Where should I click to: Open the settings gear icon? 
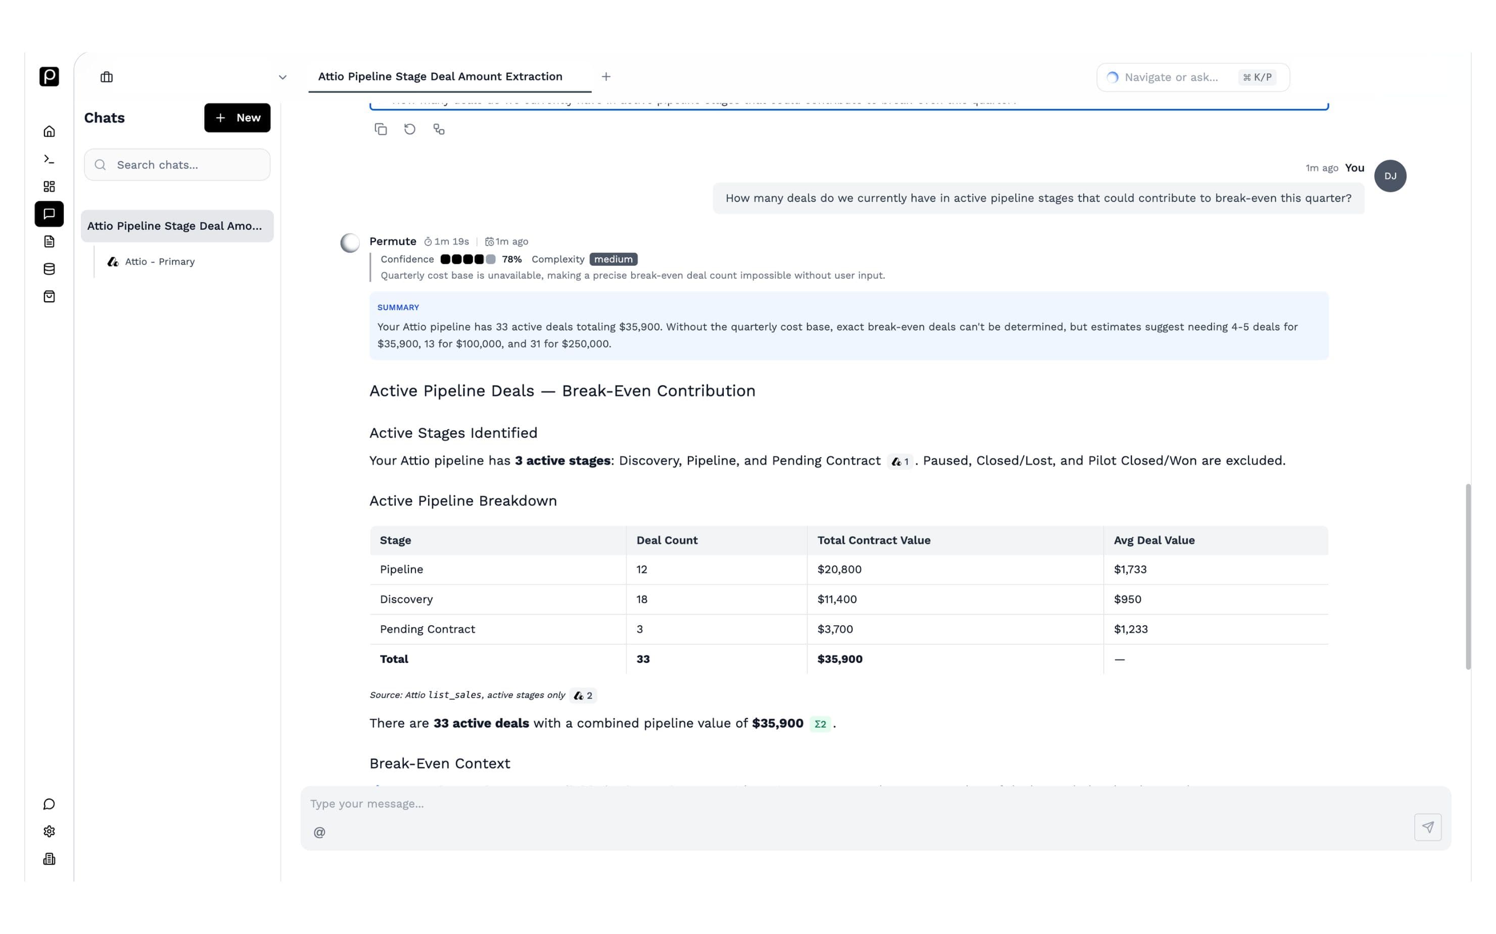click(x=50, y=831)
